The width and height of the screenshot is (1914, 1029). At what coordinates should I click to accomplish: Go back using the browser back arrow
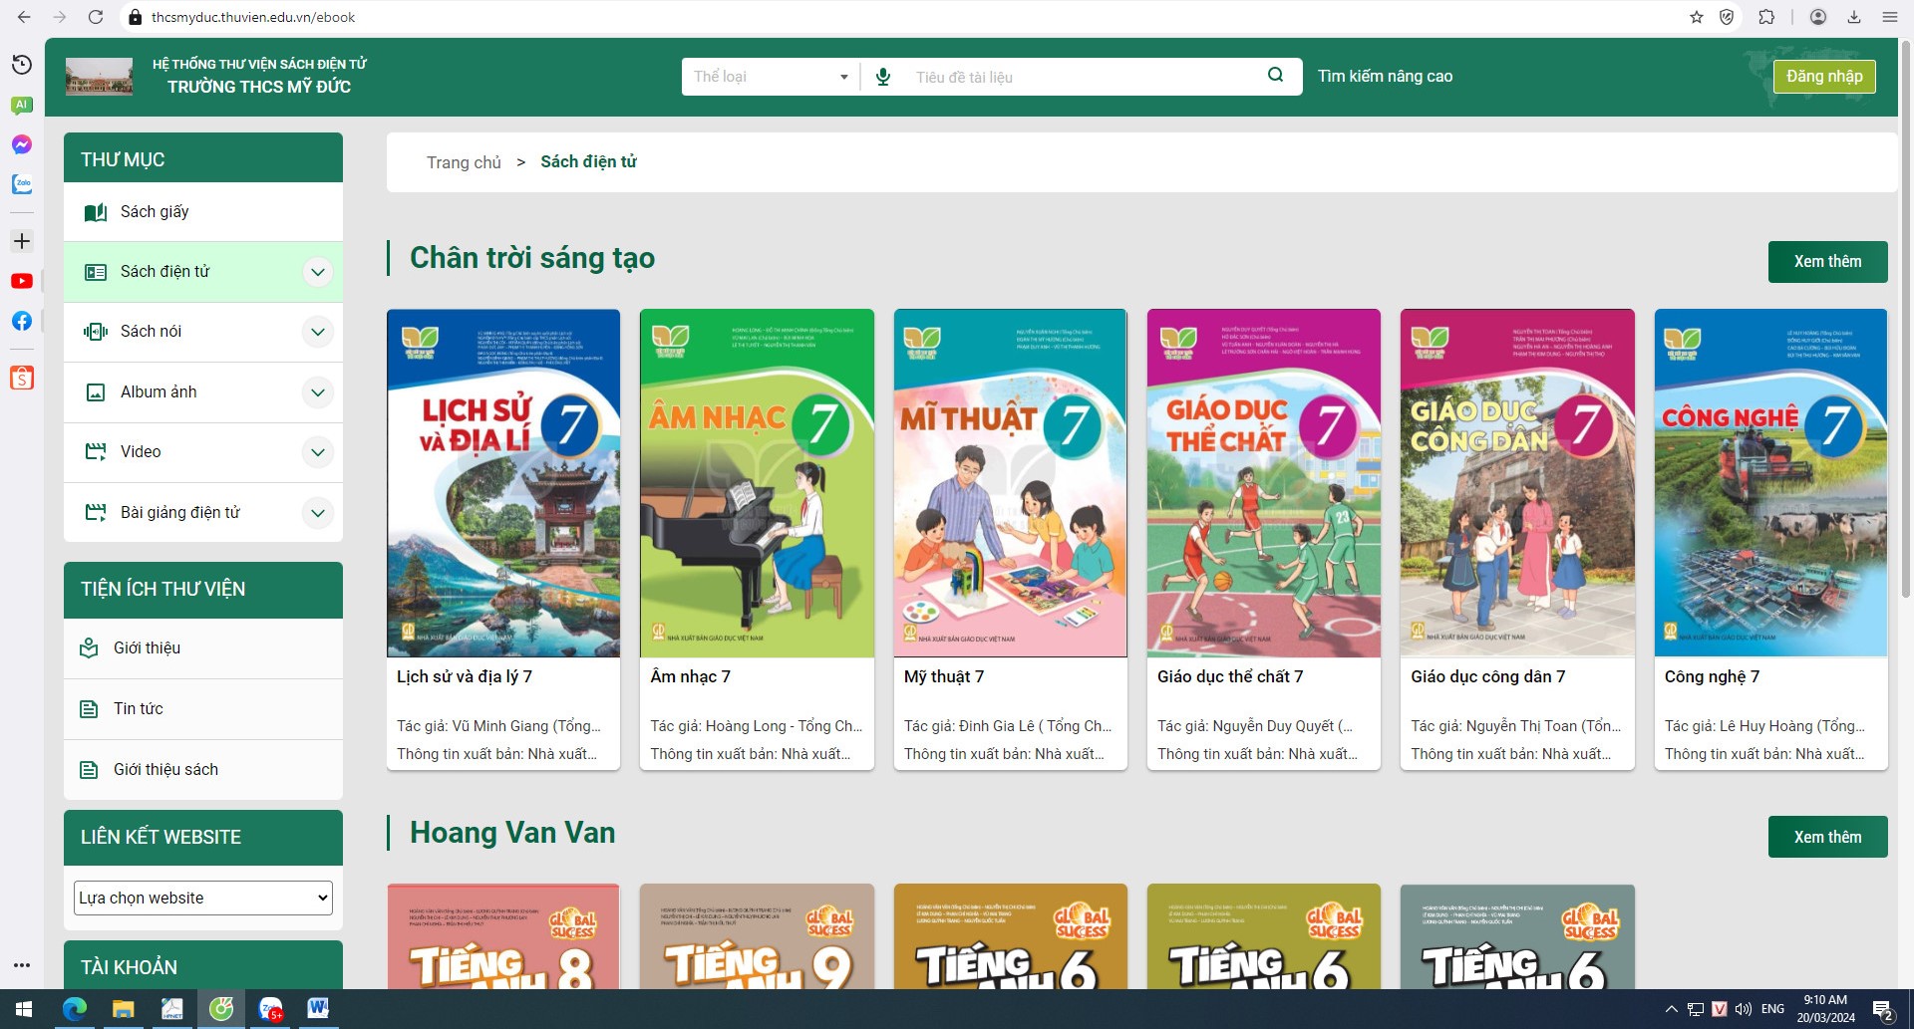(24, 17)
